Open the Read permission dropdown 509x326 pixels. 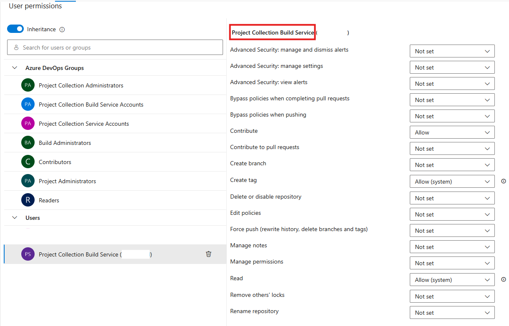coord(452,280)
